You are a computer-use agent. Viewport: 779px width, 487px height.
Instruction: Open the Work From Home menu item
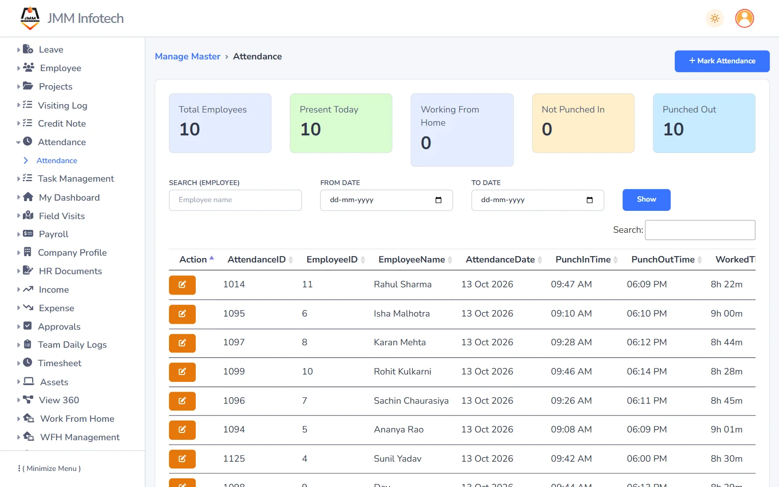coord(77,419)
